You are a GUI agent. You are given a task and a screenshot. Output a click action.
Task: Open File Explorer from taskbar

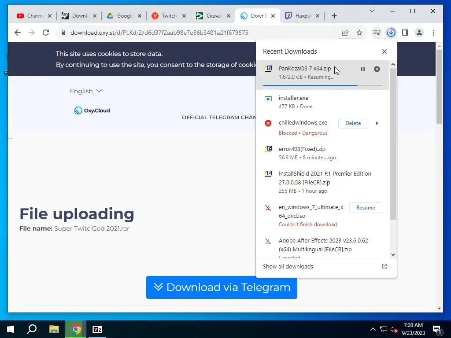(54, 329)
